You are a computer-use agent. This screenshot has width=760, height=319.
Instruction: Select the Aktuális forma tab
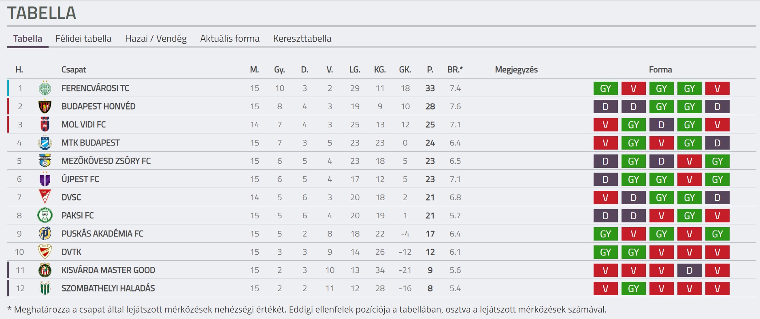tap(230, 38)
